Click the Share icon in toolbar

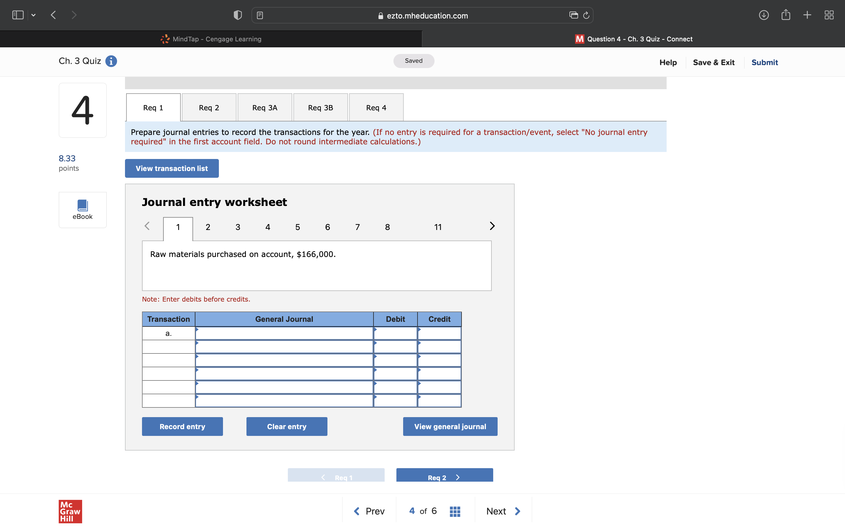tap(786, 15)
